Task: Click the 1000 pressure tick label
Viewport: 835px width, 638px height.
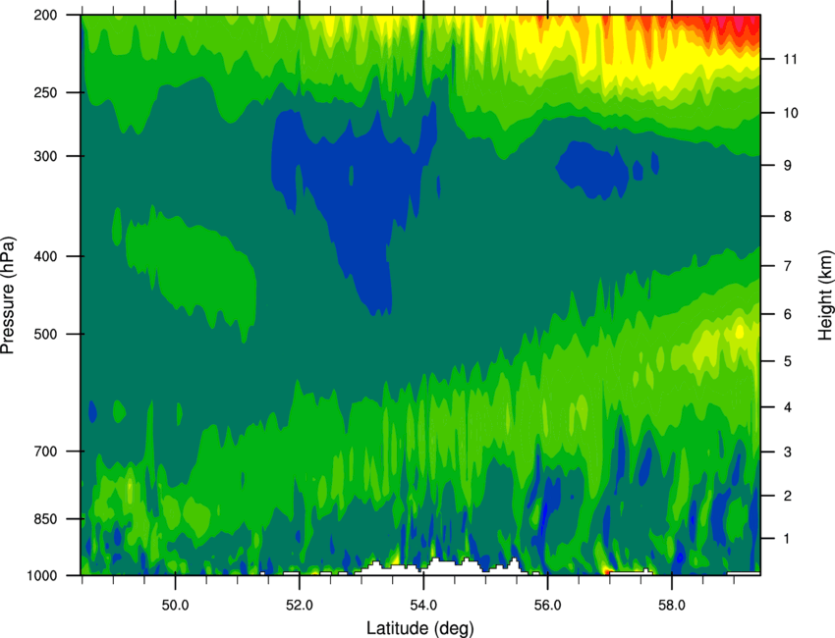Action: [x=42, y=575]
